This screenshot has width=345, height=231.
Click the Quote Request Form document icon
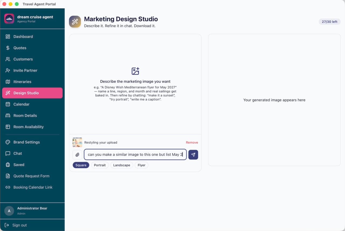[x=8, y=176]
